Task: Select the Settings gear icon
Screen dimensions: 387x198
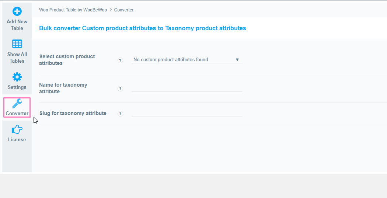Action: pyautogui.click(x=17, y=77)
